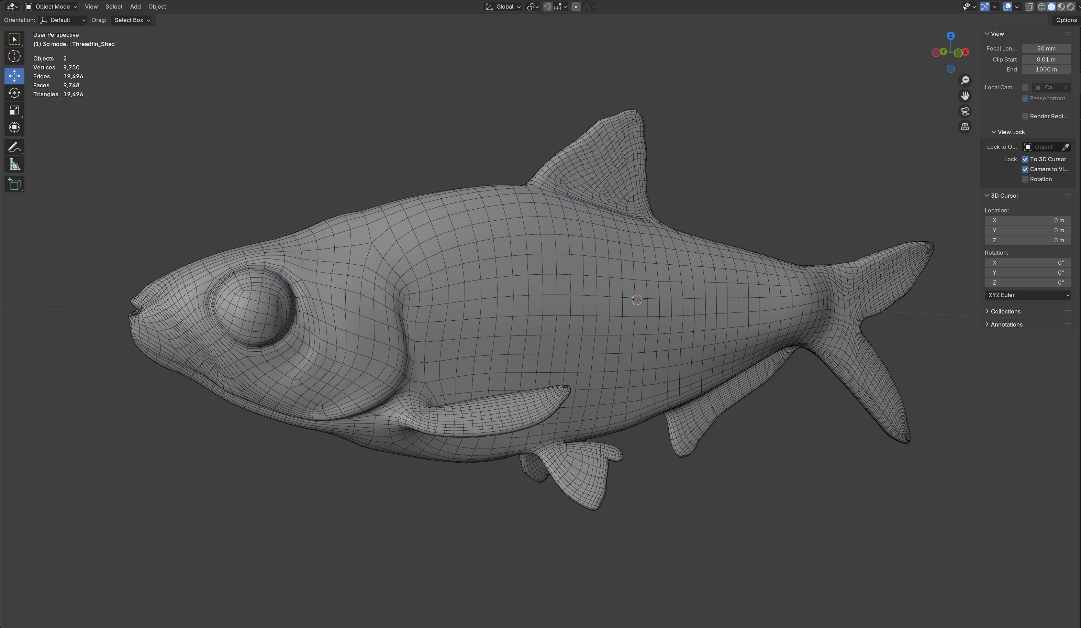
Task: Toggle perspective/orthographic grid icon
Action: tap(965, 126)
